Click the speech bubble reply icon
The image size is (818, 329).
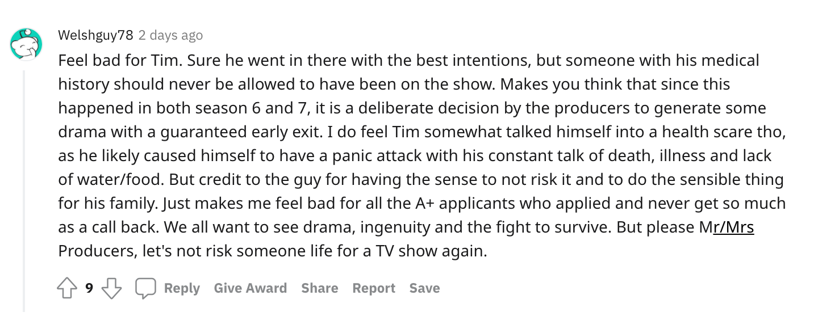tap(145, 289)
